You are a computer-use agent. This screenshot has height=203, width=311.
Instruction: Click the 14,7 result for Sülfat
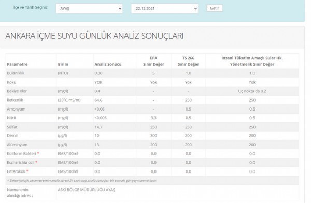click(x=98, y=127)
